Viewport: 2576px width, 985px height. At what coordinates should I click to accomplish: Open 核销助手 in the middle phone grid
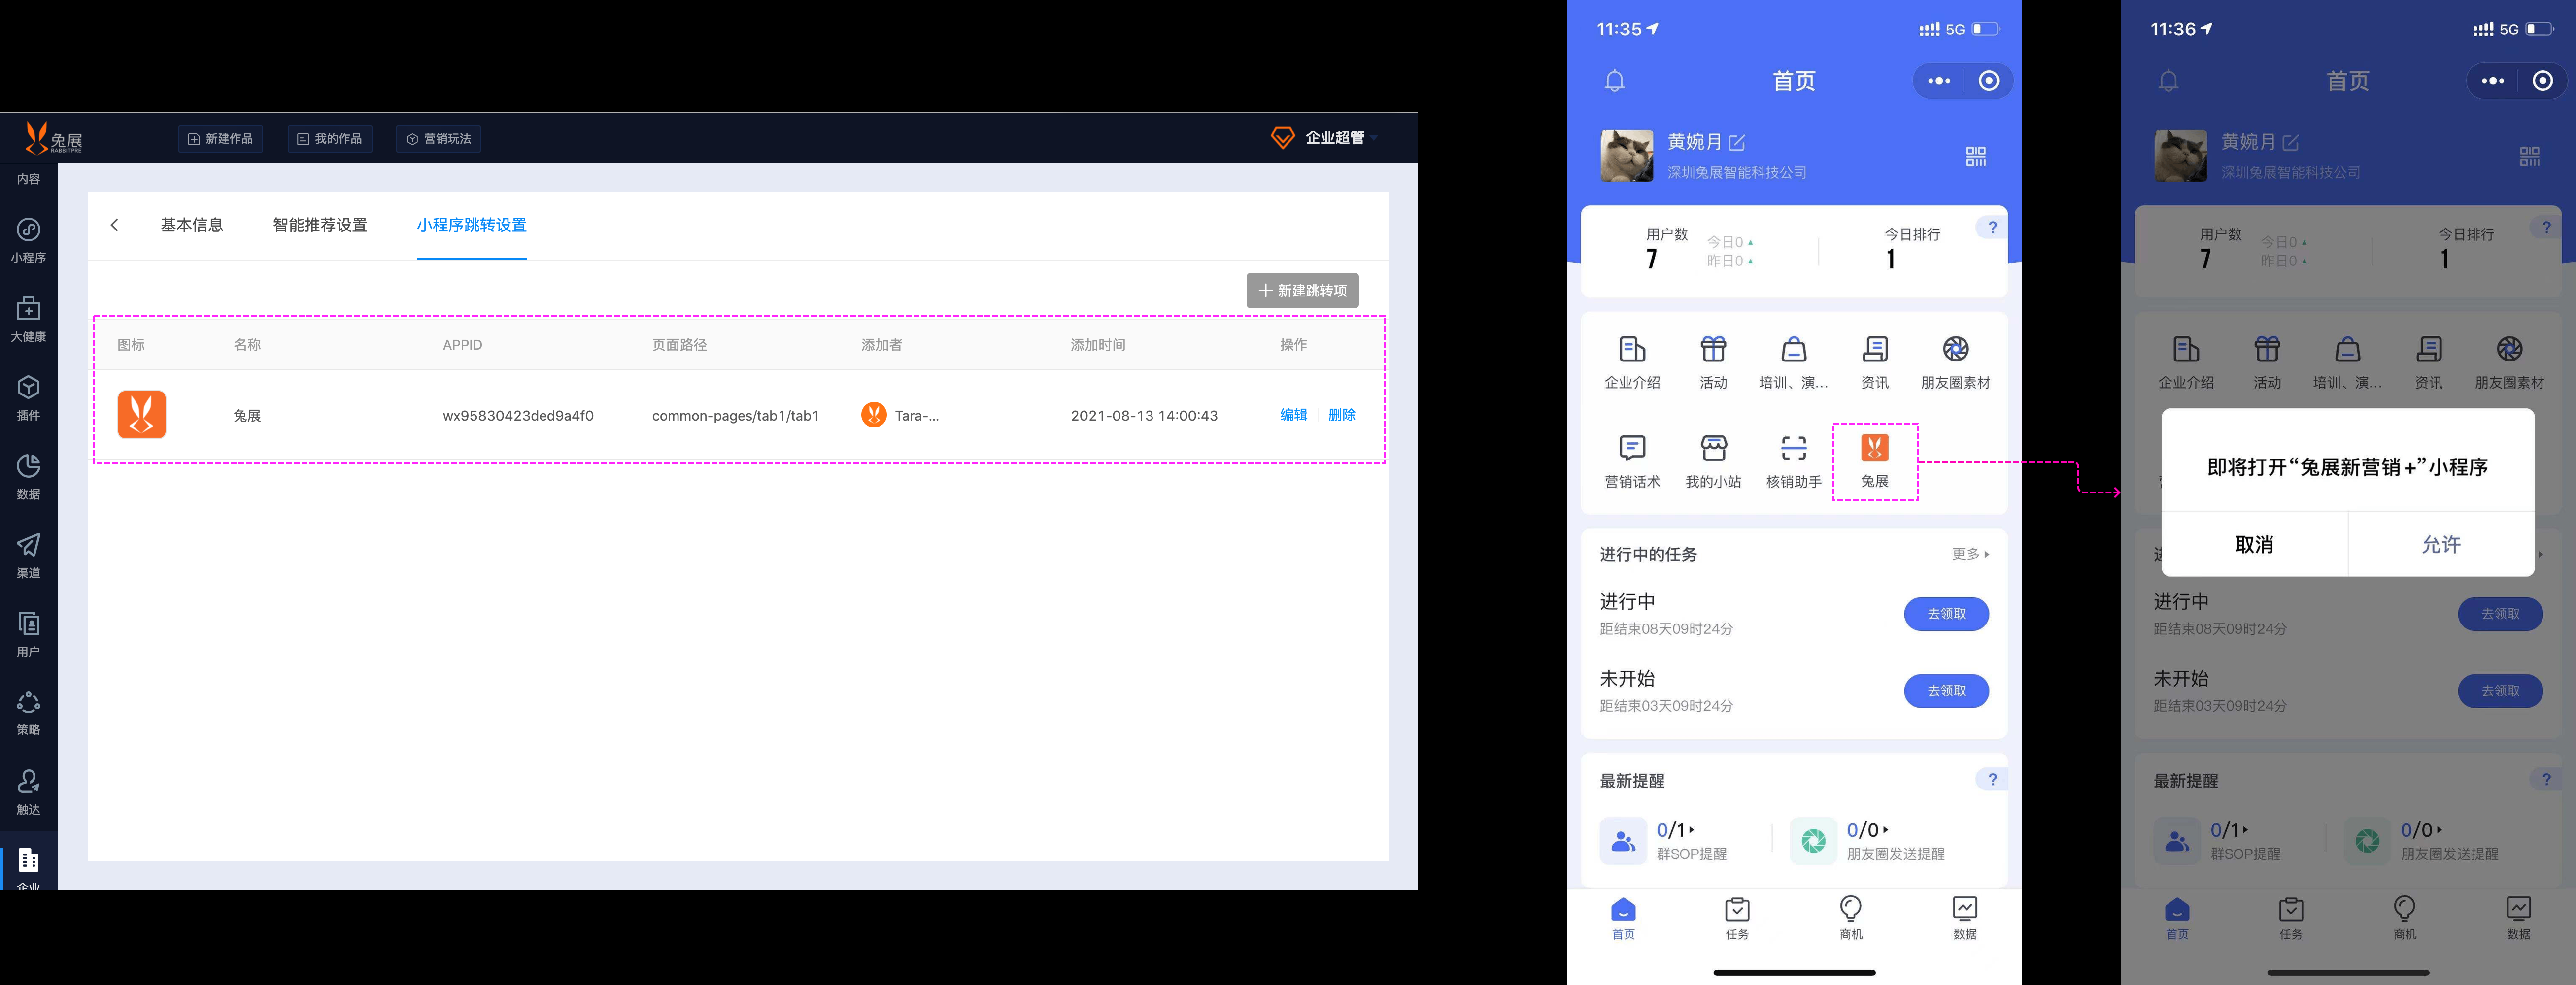tap(1793, 461)
